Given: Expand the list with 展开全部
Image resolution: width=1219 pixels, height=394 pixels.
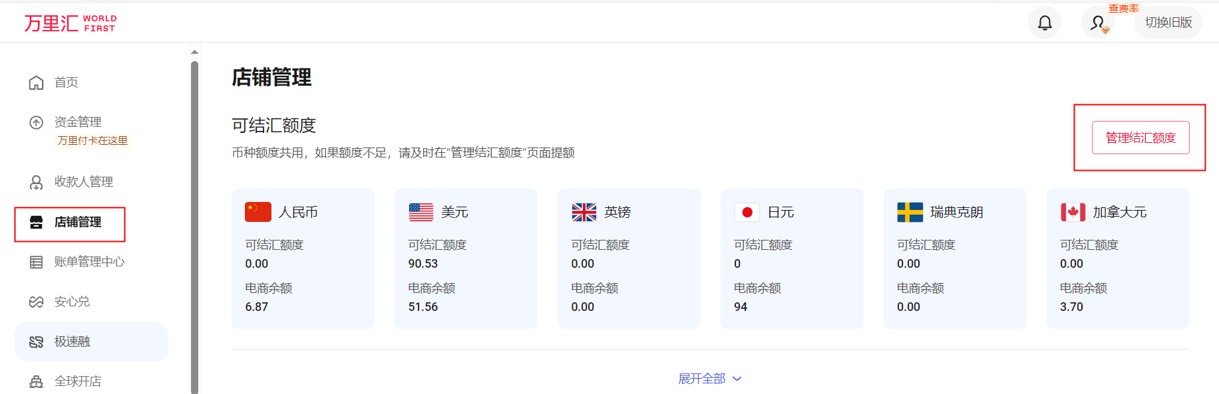Looking at the screenshot, I should point(709,379).
